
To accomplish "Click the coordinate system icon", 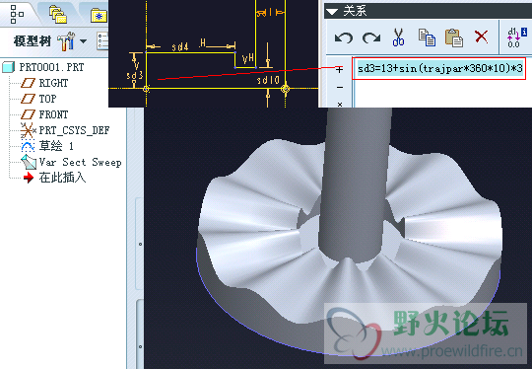I will 28,130.
